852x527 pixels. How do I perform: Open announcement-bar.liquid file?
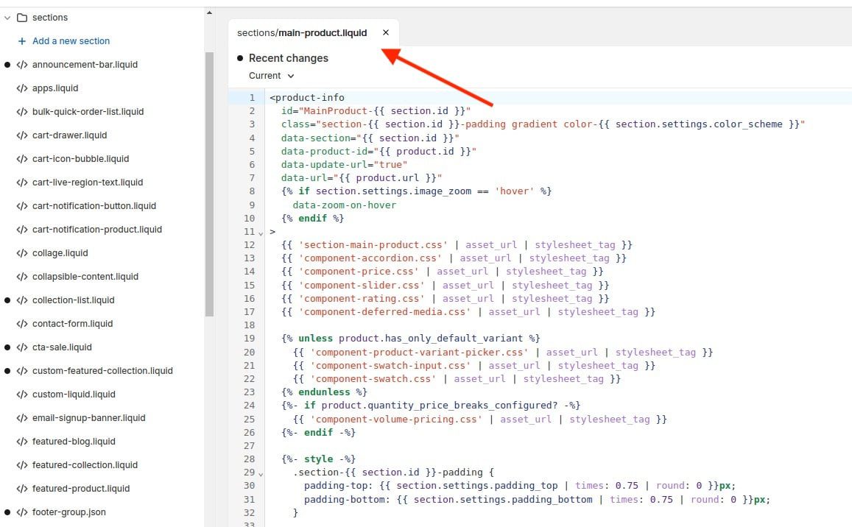click(x=85, y=65)
